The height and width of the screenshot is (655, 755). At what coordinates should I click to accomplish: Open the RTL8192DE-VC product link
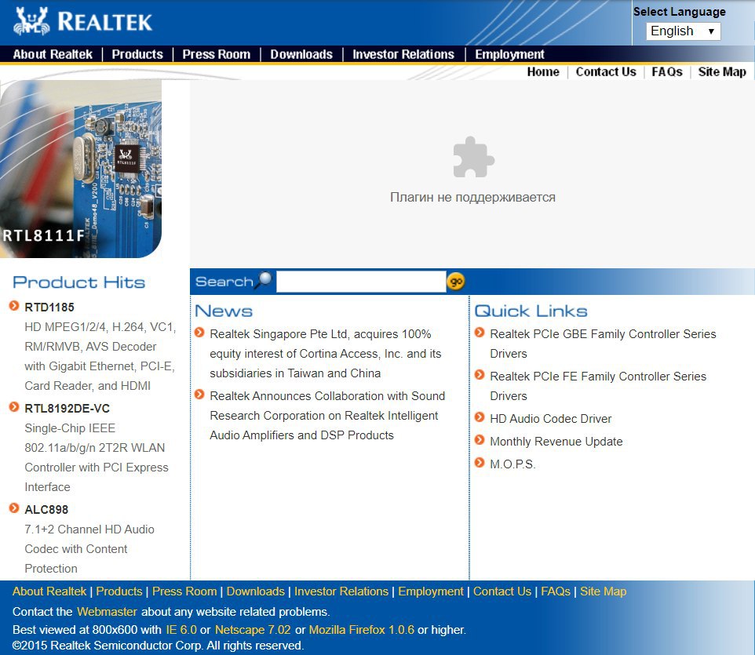point(67,409)
